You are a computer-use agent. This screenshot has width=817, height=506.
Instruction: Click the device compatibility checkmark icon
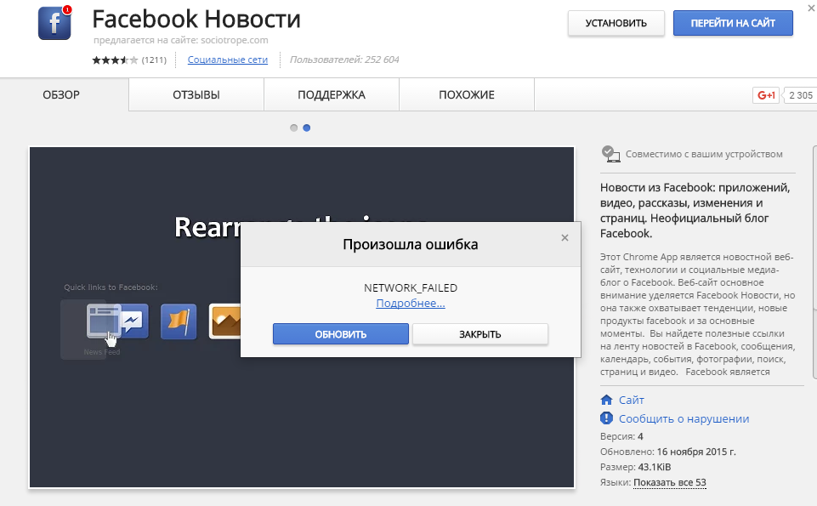610,154
